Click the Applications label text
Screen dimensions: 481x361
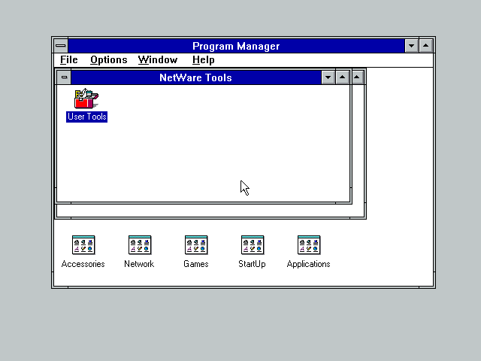click(x=309, y=264)
